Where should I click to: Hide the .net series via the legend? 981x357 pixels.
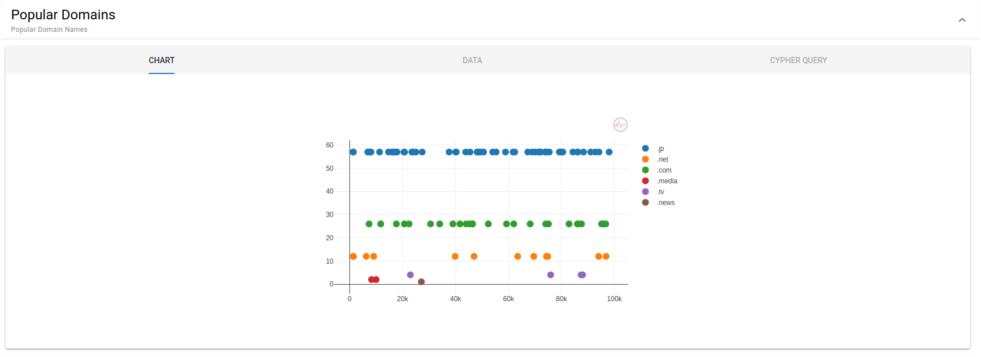(x=662, y=159)
